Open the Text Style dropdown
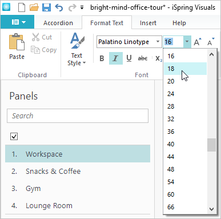The width and height of the screenshot is (221, 219). pyautogui.click(x=77, y=49)
